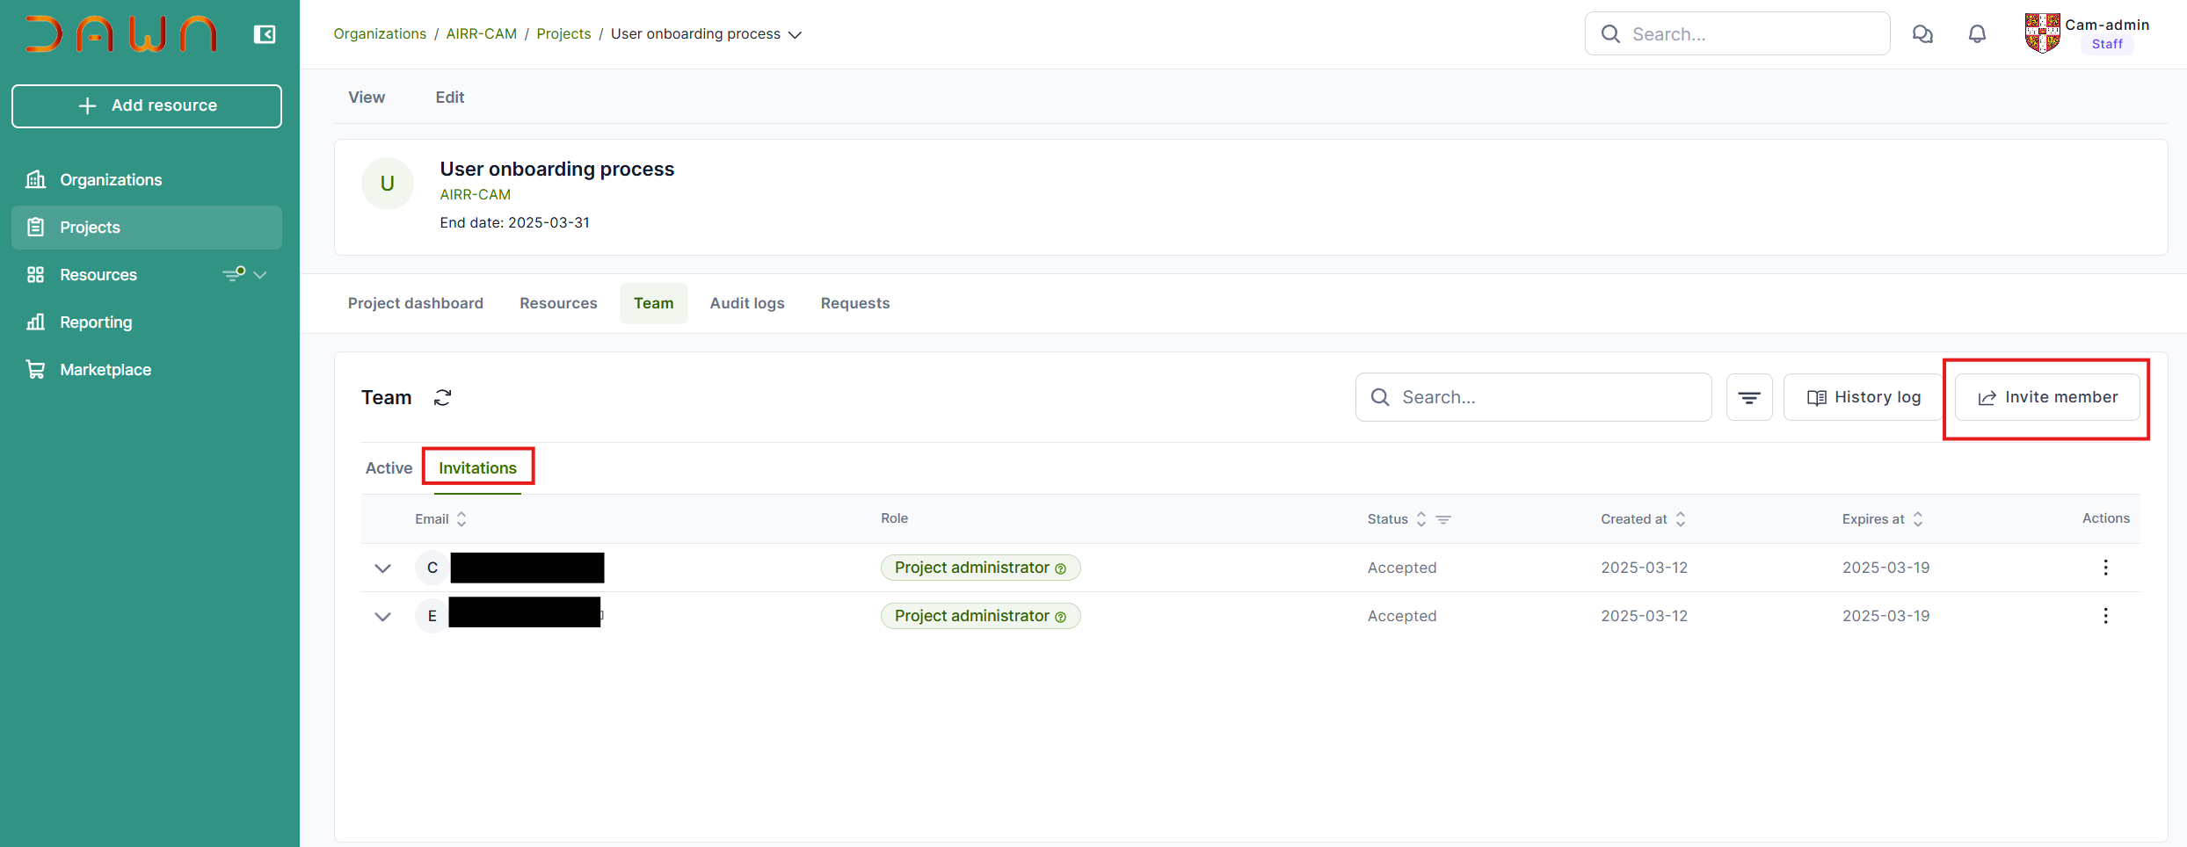Click the Resources filter icon in sidebar
2187x847 pixels.
pyautogui.click(x=234, y=274)
